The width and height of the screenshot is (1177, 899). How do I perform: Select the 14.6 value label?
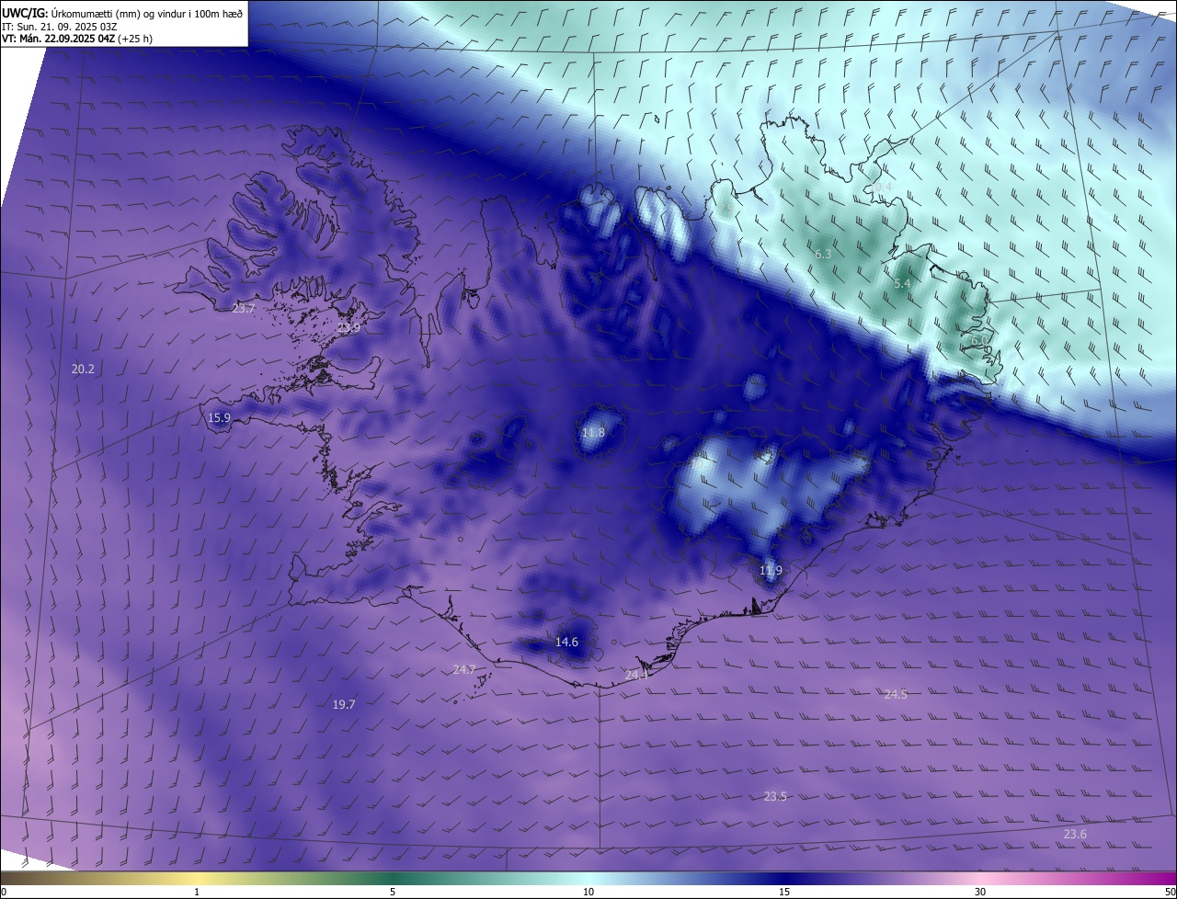(567, 642)
